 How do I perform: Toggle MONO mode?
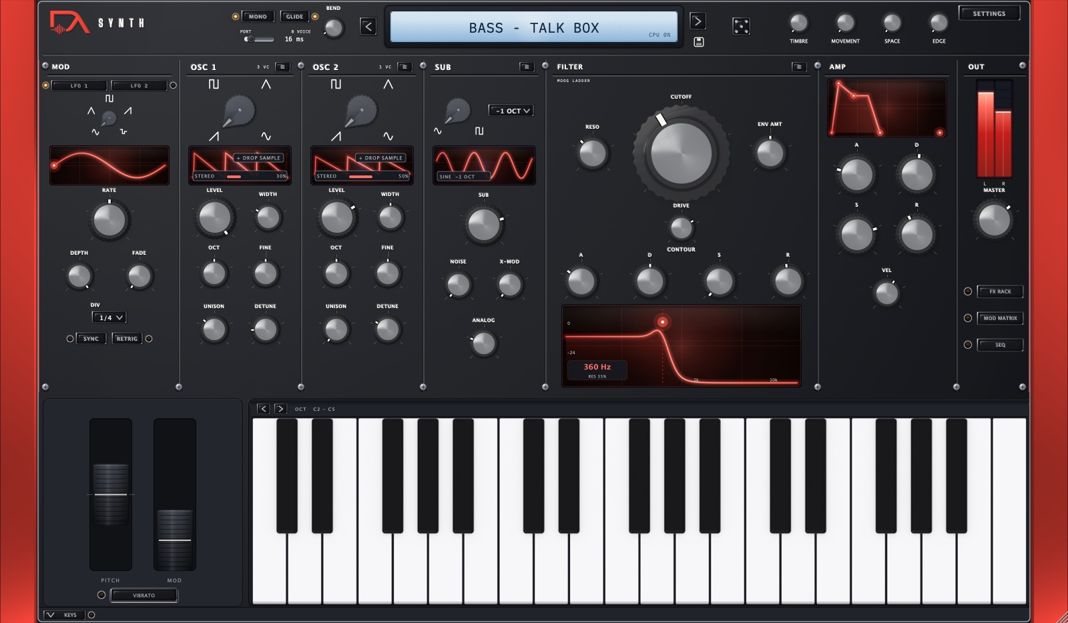point(257,17)
